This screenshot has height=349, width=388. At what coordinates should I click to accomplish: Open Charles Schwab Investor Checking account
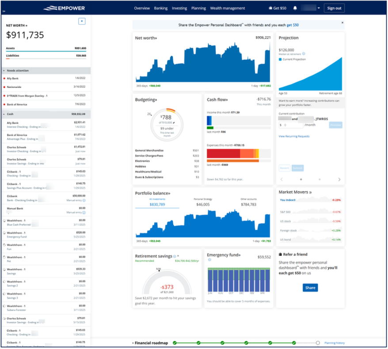(46, 149)
